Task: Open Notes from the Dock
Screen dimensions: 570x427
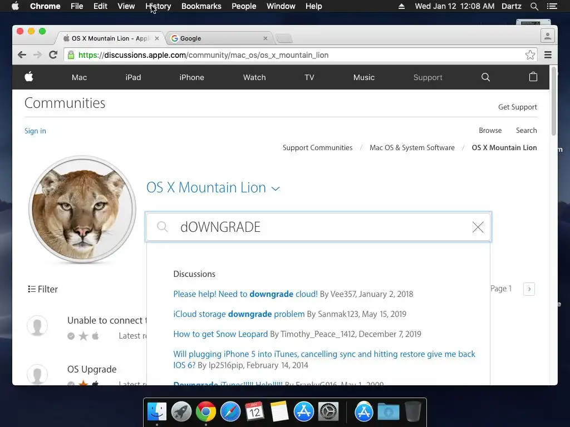Action: 279,412
